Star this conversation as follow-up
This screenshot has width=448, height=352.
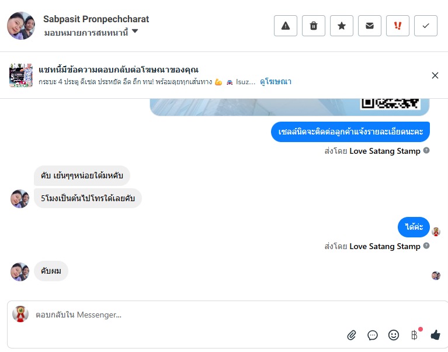coord(342,26)
